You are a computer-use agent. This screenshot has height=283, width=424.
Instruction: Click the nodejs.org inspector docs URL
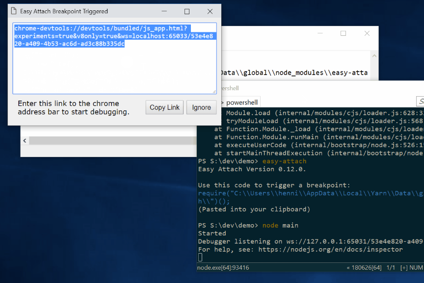click(330, 249)
